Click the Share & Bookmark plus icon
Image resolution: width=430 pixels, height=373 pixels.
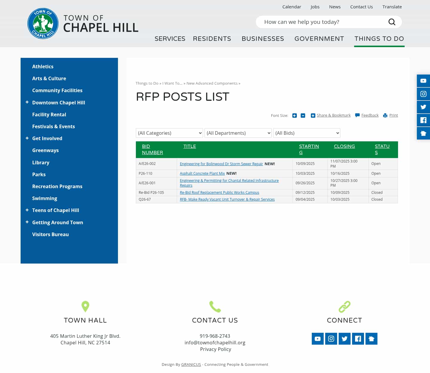[313, 115]
